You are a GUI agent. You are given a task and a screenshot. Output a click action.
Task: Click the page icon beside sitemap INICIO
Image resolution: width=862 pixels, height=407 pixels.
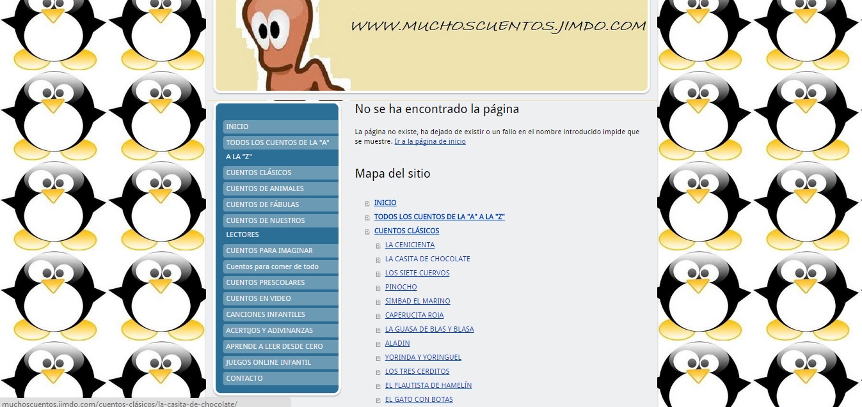[367, 204]
